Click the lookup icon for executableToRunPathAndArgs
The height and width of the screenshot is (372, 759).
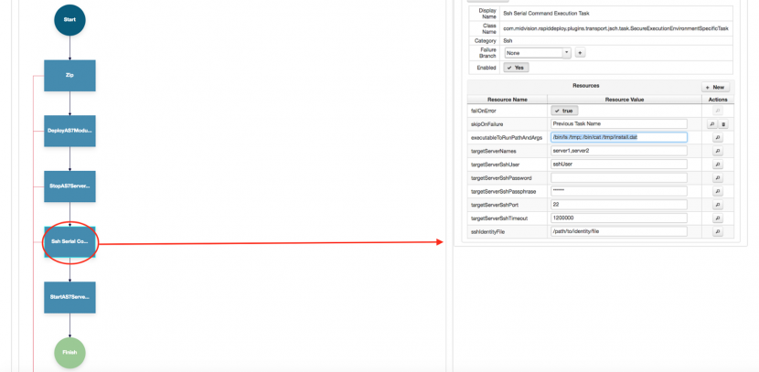click(x=717, y=137)
